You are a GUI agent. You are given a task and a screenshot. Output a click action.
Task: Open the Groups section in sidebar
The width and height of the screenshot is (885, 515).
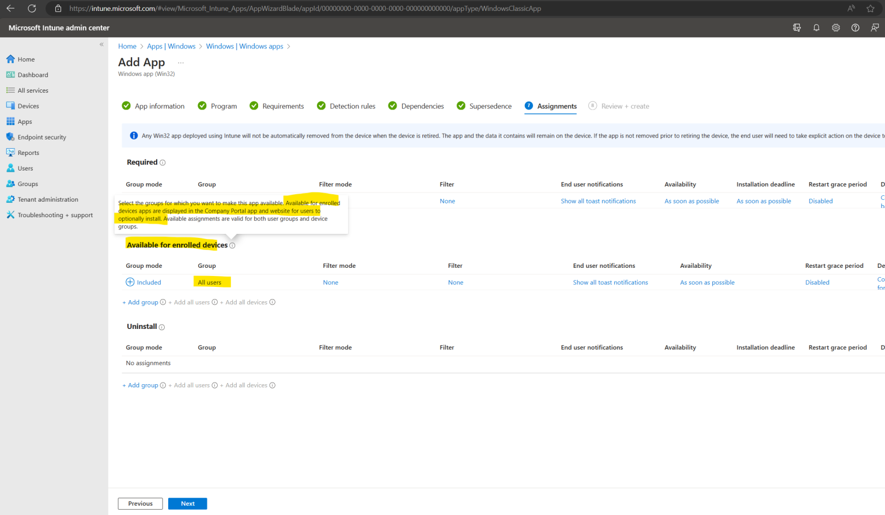tap(27, 183)
